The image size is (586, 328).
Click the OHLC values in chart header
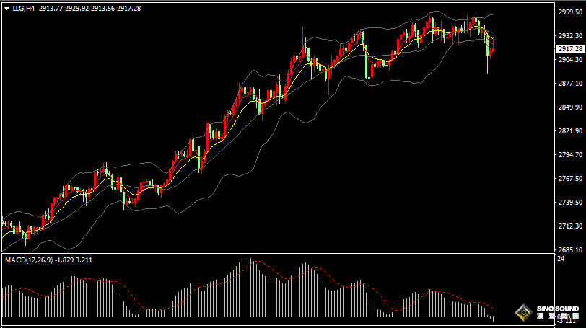[100, 8]
